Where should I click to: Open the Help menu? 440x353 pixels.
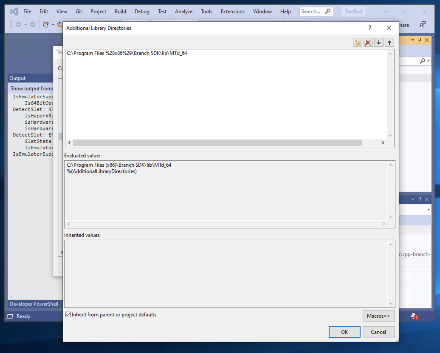click(x=285, y=11)
